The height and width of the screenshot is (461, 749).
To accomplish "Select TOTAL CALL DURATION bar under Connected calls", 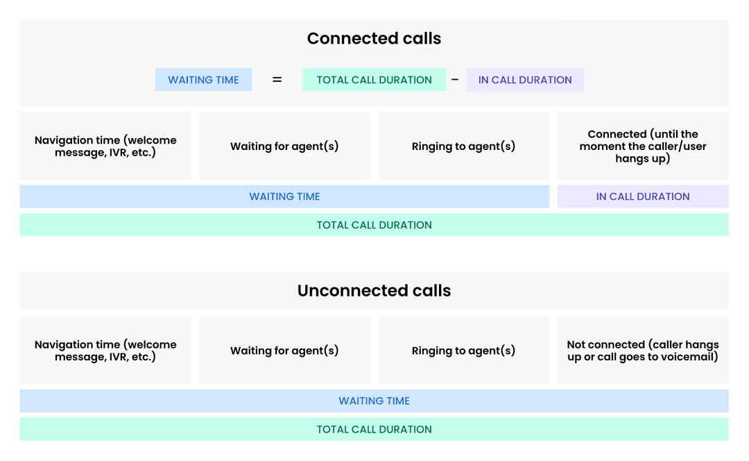I will point(374,225).
